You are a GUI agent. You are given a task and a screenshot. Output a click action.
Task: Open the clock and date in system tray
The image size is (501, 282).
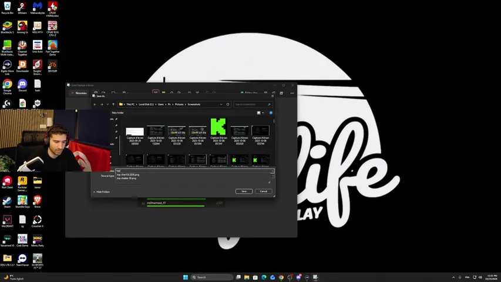point(492,277)
